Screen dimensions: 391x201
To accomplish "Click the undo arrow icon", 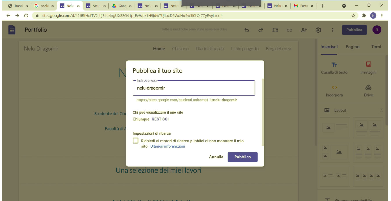I will [x=247, y=30].
